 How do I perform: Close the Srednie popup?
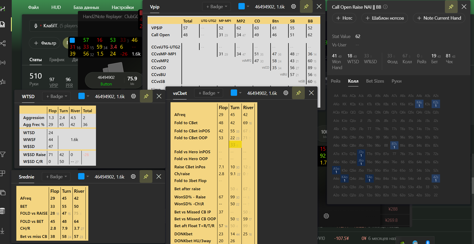point(159,176)
